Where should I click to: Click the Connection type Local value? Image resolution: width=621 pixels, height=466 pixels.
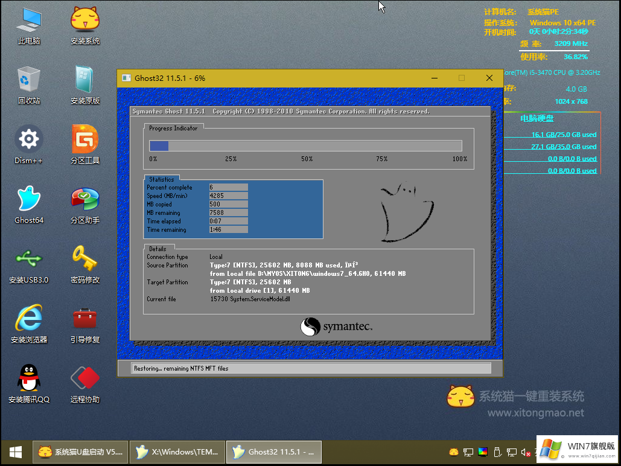[216, 257]
